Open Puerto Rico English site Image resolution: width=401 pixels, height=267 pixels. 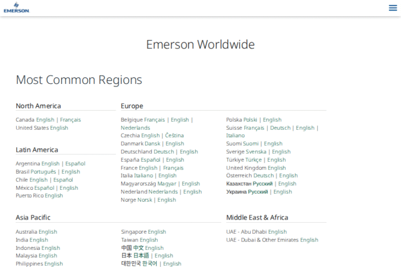pyautogui.click(x=54, y=196)
